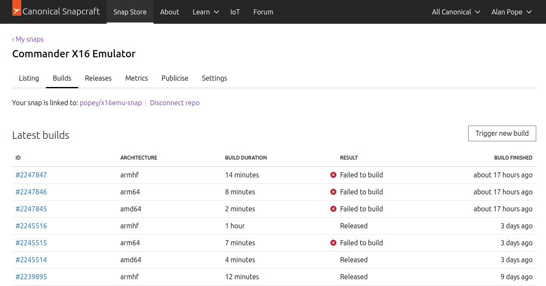This screenshot has height=286, width=546.
Task: Select the Builds tab
Action: pos(62,78)
